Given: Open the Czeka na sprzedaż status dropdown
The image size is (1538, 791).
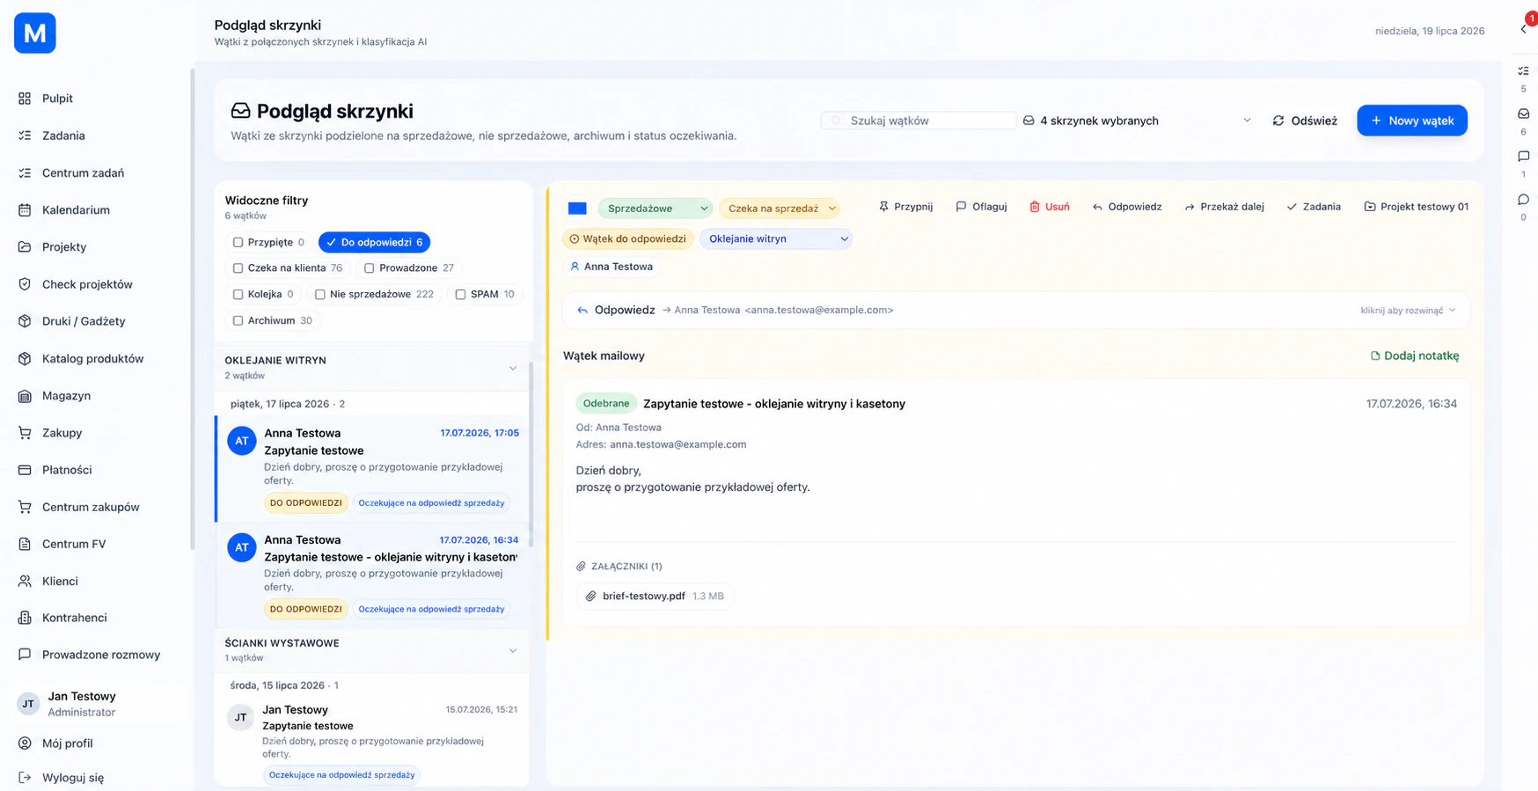Looking at the screenshot, I should (780, 209).
